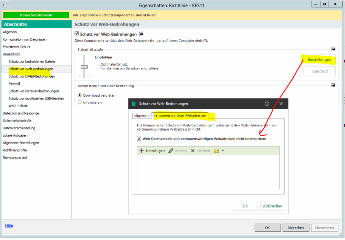The image size is (345, 240).
Task: Click the greyed Übernehmen button
Action: (x=324, y=228)
